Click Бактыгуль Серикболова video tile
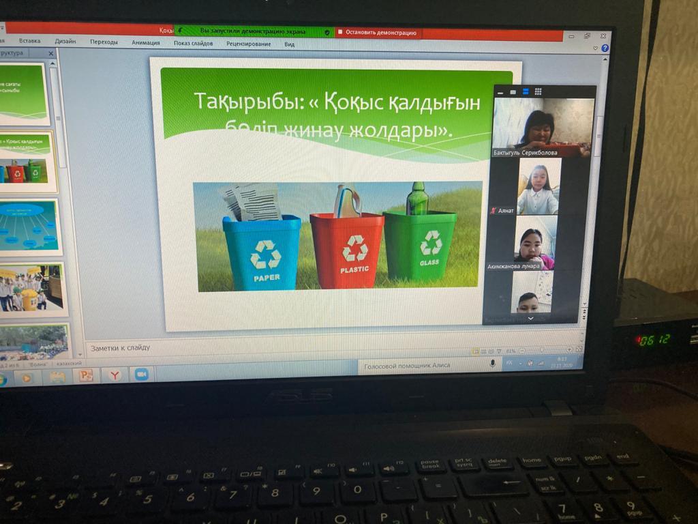Viewport: 698px width, 524px height. [x=543, y=127]
